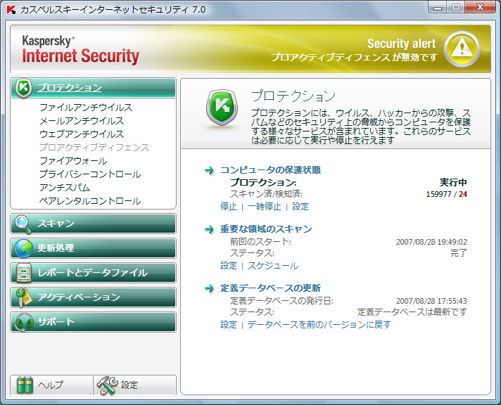
Task: Click the arrow icon beside 定義データベースの更新
Action: 210,288
